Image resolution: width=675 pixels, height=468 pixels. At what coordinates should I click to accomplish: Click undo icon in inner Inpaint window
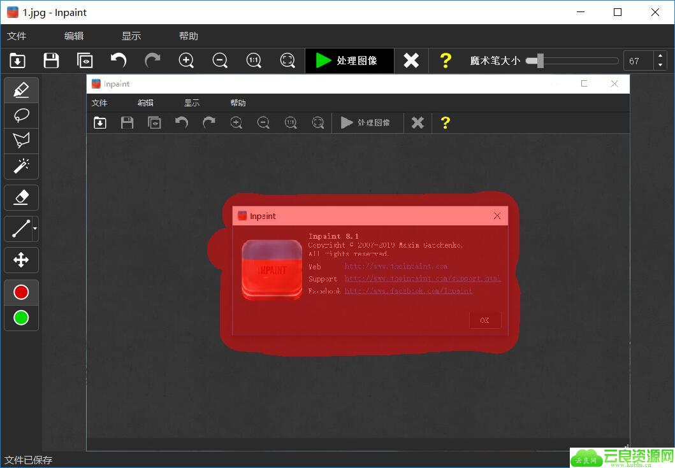point(182,123)
